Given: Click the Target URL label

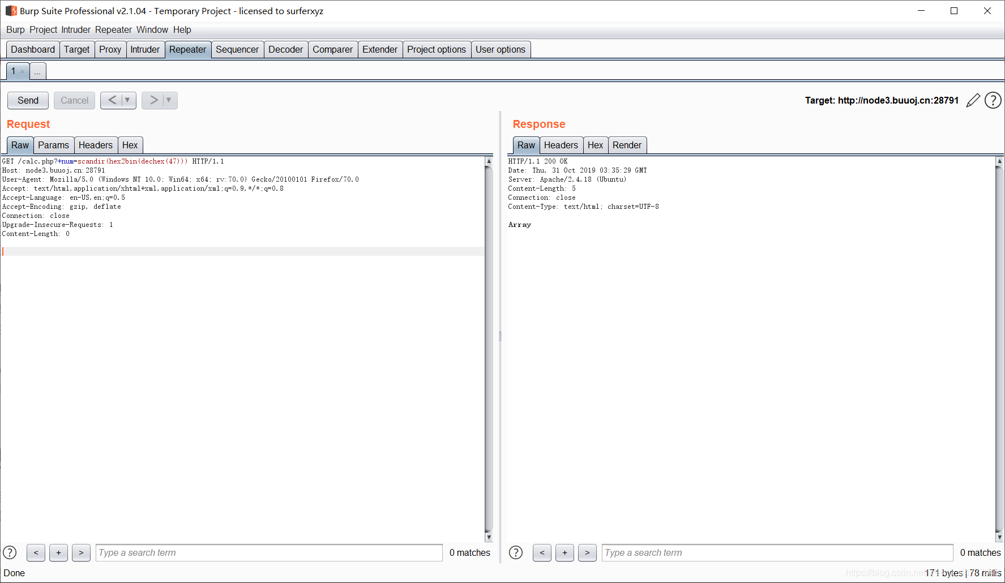Looking at the screenshot, I should pos(882,100).
